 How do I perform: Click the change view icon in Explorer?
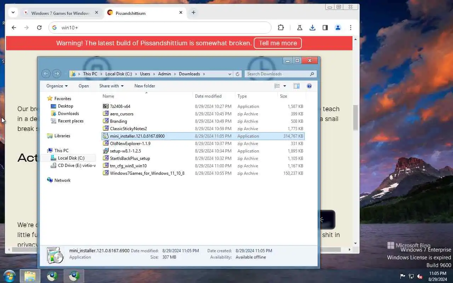277,86
